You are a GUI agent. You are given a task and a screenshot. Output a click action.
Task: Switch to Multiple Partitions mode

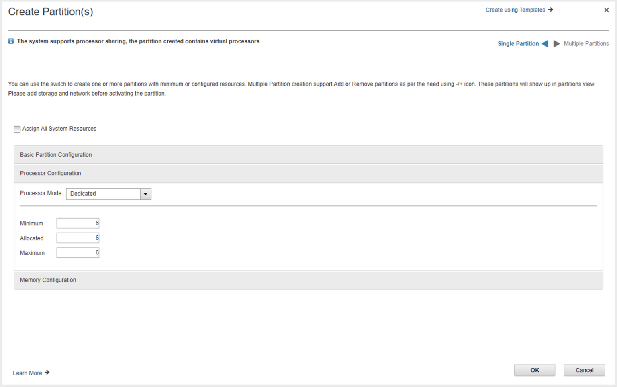coord(586,43)
